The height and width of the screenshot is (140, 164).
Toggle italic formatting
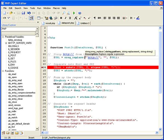point(66,18)
